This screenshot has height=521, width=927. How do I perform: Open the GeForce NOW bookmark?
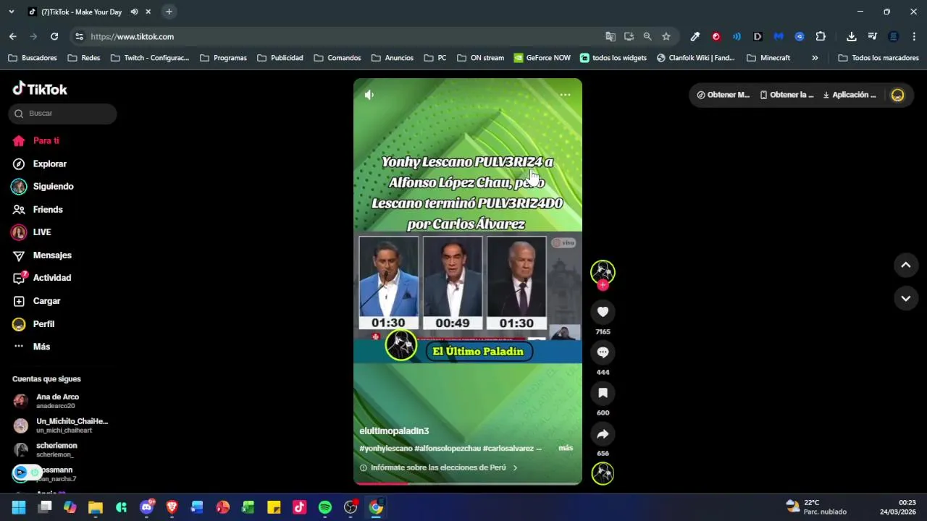[542, 58]
